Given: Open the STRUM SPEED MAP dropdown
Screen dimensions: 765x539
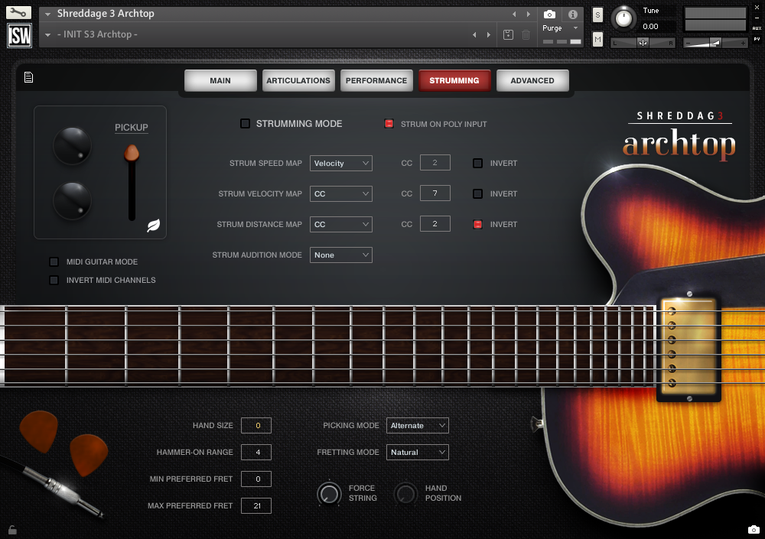Looking at the screenshot, I should (x=340, y=163).
